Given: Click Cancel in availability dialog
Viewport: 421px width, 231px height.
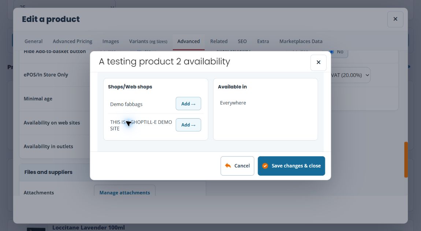Looking at the screenshot, I should point(237,166).
